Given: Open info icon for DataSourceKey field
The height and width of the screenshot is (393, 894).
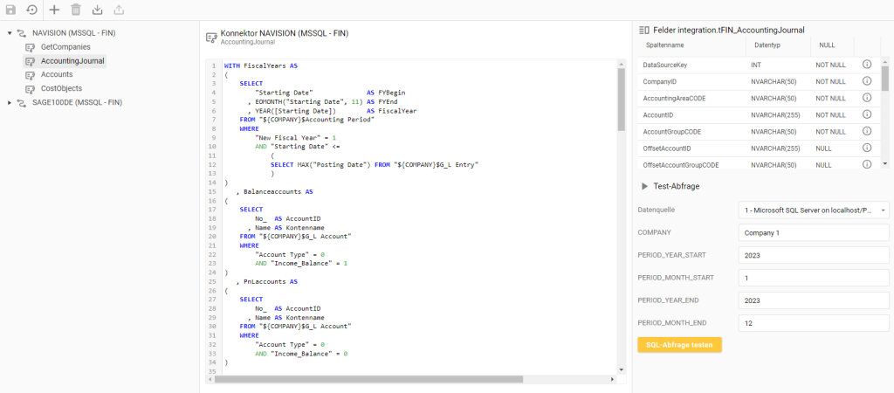Looking at the screenshot, I should coord(867,65).
